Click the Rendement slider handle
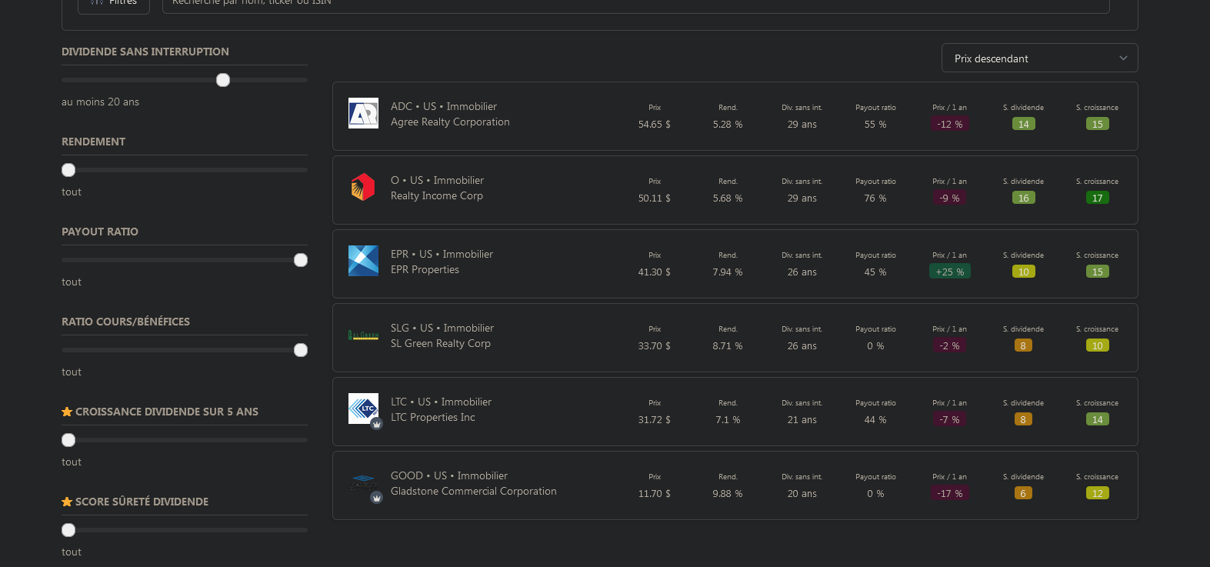The image size is (1210, 567). point(68,170)
